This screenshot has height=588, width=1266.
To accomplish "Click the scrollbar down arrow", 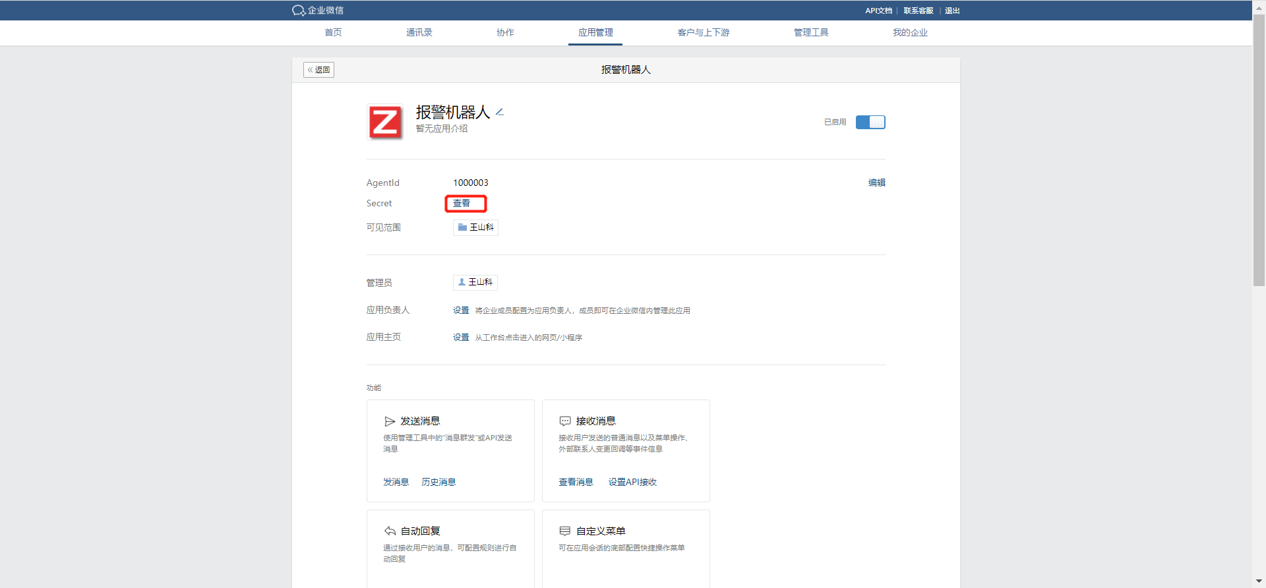I will pos(1259,581).
